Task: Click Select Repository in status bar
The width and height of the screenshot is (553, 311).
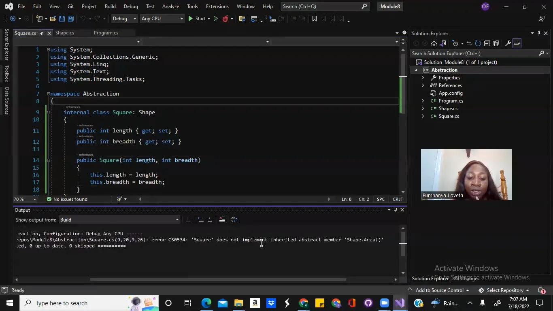Action: point(504,290)
